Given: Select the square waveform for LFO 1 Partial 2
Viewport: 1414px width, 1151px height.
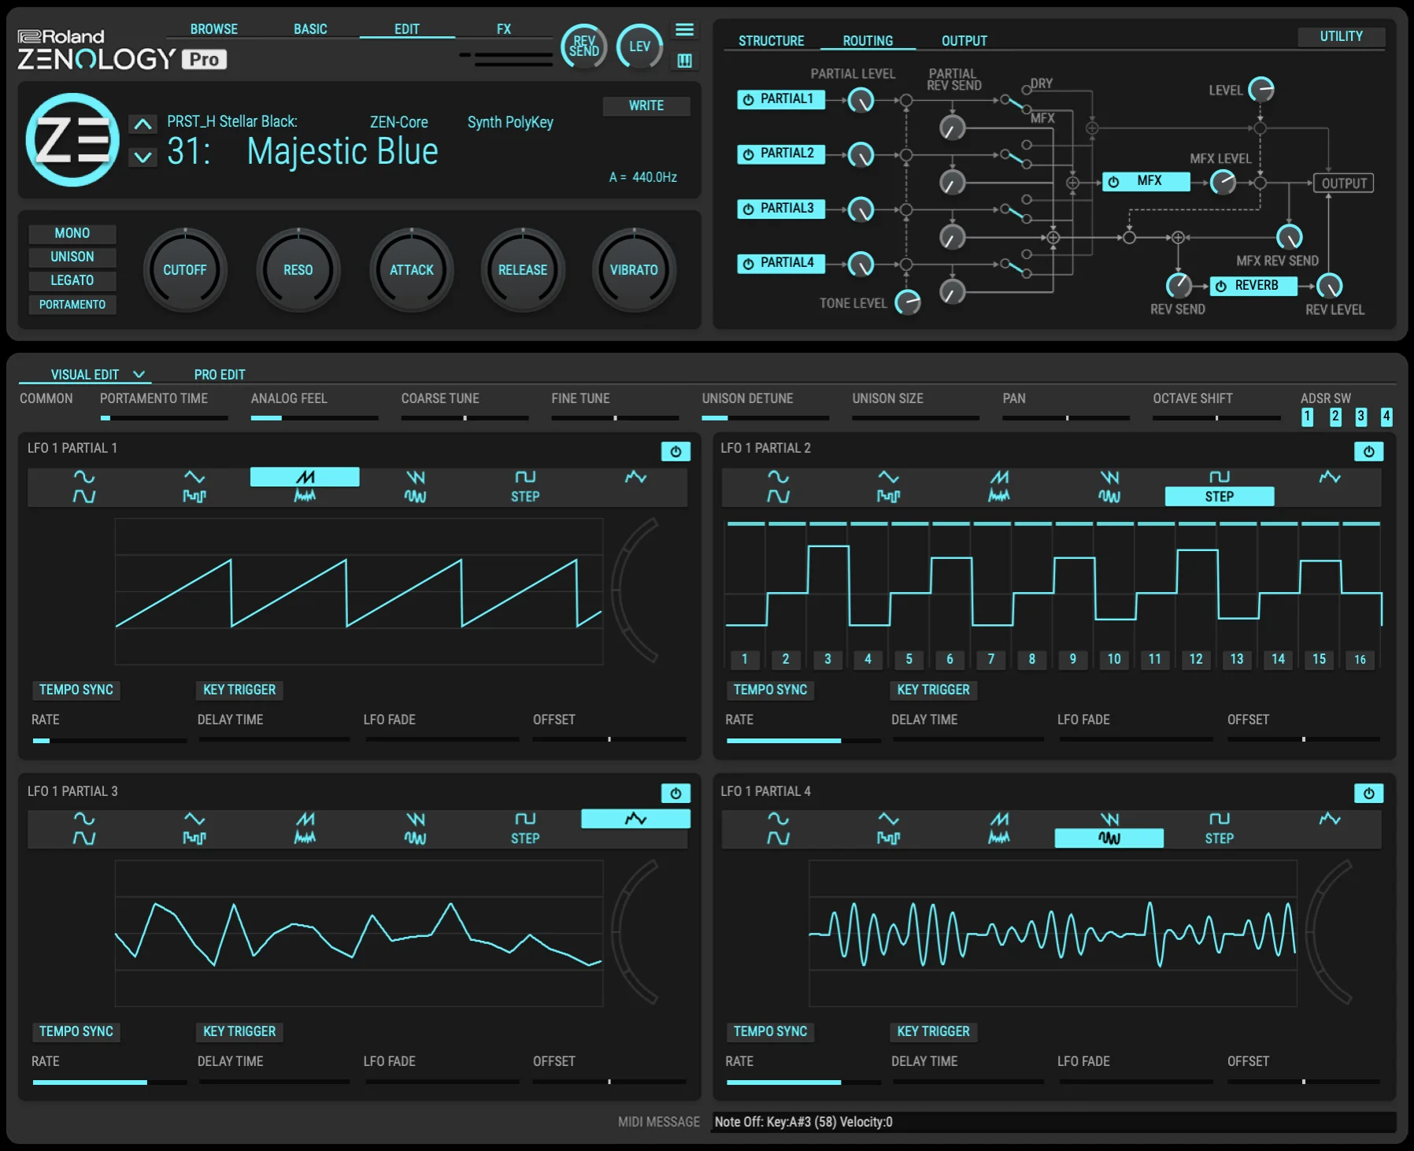Looking at the screenshot, I should point(1220,476).
